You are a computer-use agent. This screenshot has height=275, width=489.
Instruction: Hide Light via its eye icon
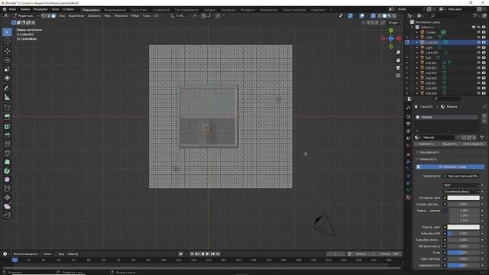coord(478,47)
